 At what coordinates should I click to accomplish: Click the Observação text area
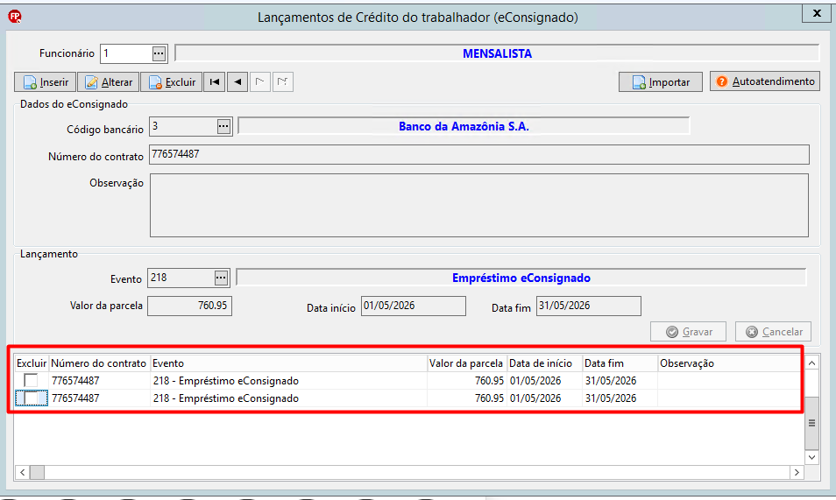pyautogui.click(x=478, y=205)
